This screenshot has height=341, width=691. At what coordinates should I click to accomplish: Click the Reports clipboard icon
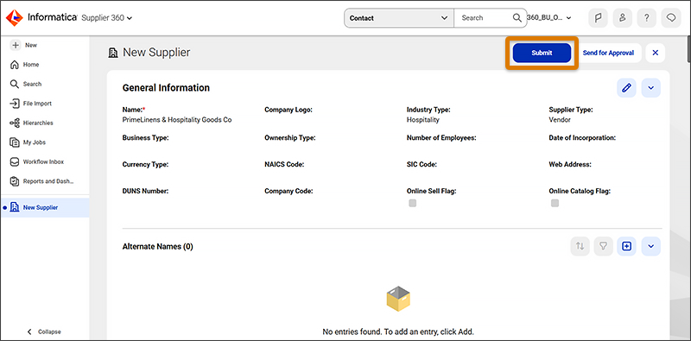coord(15,181)
